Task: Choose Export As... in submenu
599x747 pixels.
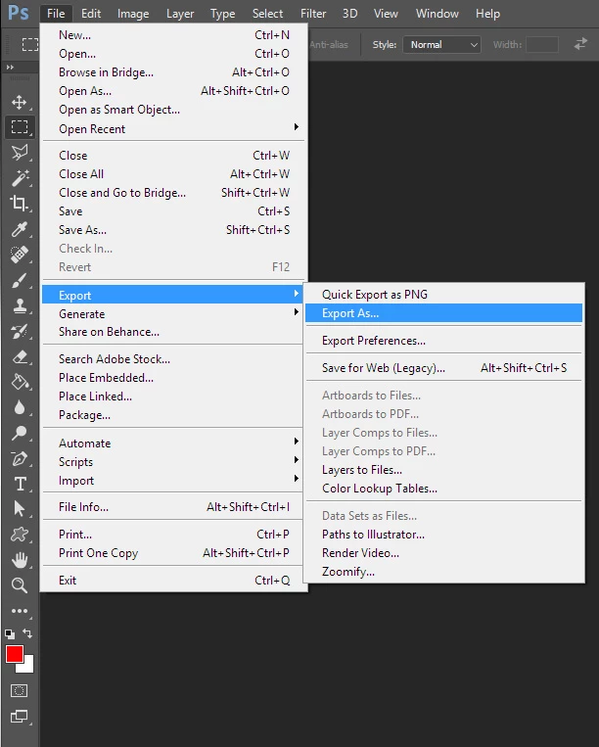Action: pos(443,313)
